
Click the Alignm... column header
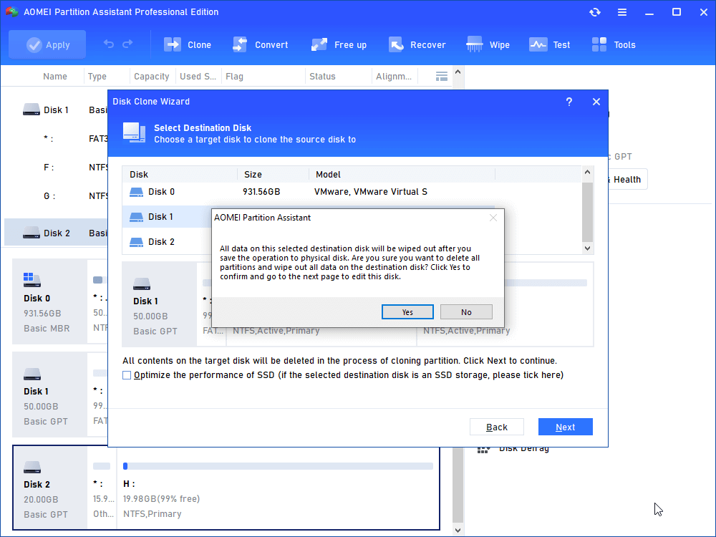[394, 77]
